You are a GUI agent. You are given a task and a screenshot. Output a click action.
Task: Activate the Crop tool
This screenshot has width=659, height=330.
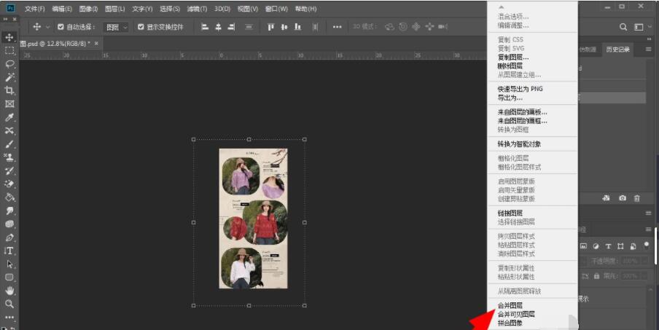coord(9,90)
